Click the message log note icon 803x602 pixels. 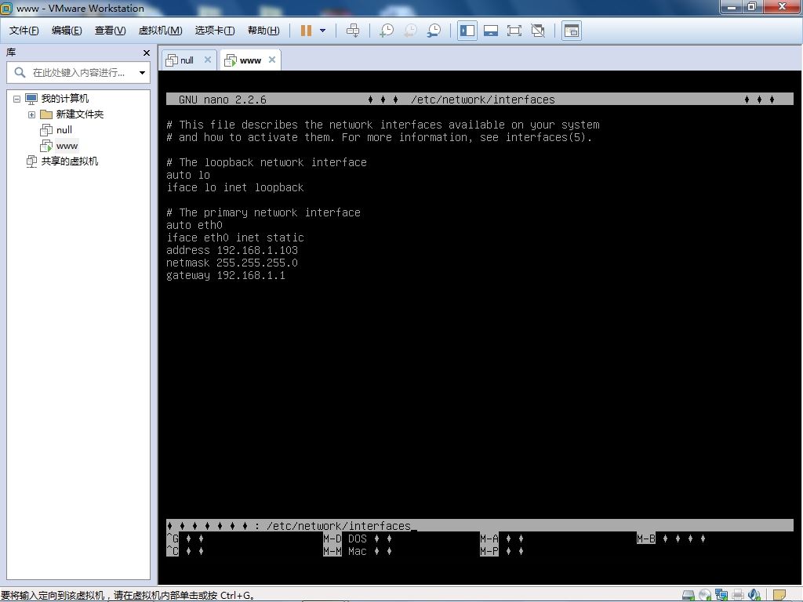pos(779,595)
